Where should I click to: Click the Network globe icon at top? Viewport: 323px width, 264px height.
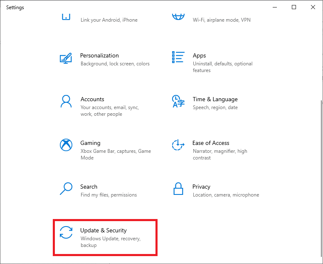click(178, 17)
